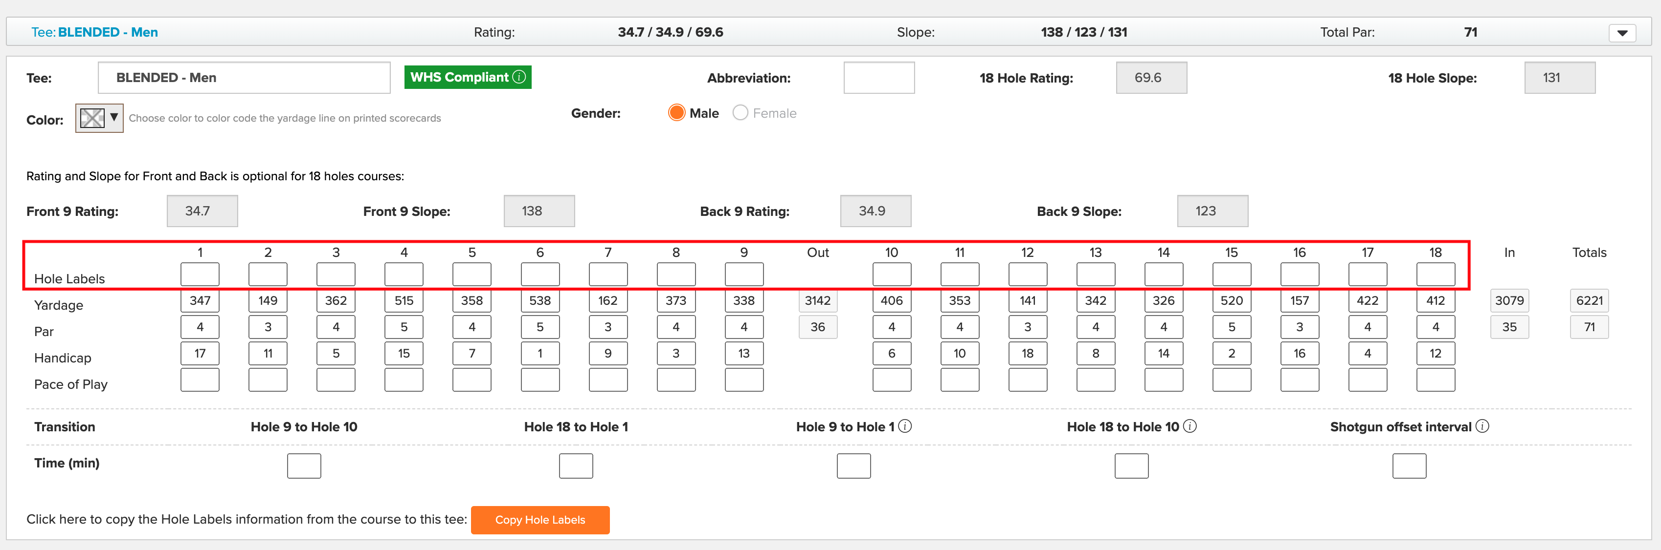
Task: Click the par field for hole 6
Action: pyautogui.click(x=540, y=327)
